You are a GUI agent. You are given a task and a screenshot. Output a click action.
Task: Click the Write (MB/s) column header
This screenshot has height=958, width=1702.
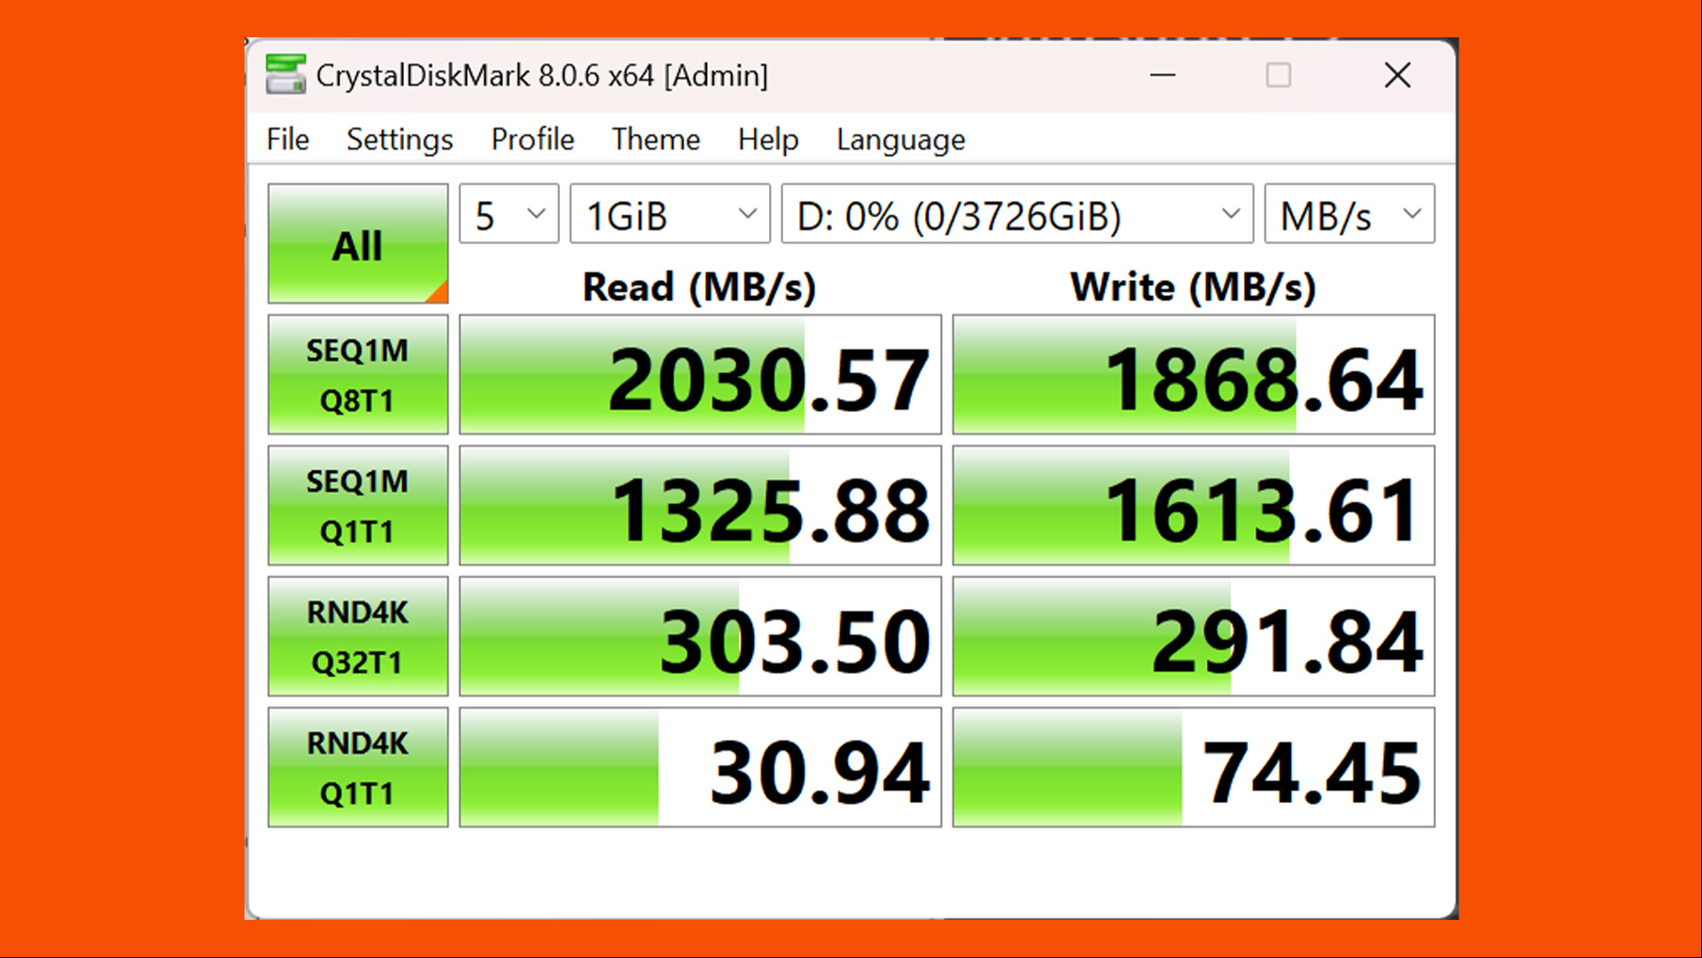click(x=1193, y=287)
